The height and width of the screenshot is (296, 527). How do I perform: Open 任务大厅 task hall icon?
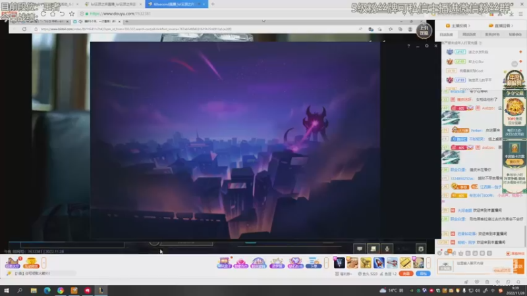(x=13, y=262)
